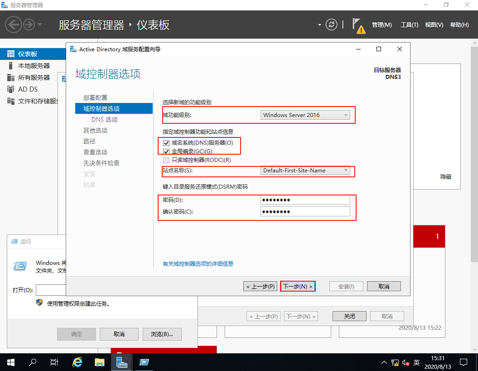Open Task View on the taskbar
This screenshot has height=371, width=478.
point(54,362)
